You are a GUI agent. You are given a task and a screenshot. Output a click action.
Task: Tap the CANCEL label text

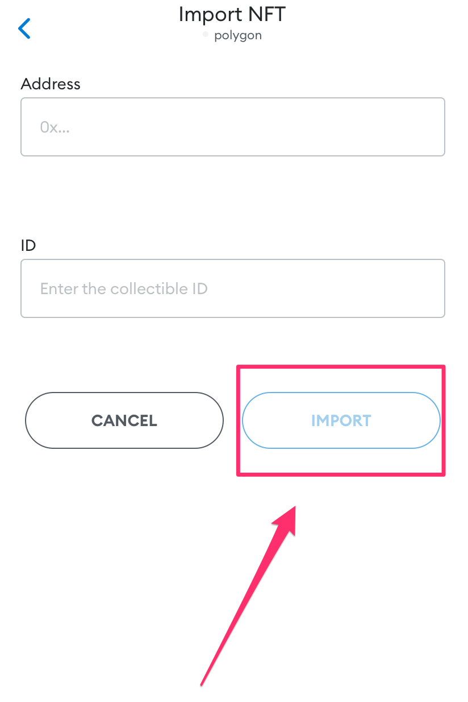(124, 420)
